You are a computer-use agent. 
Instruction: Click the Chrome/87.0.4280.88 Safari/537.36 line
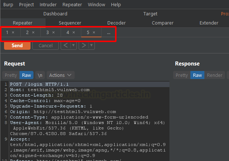pos(58,134)
